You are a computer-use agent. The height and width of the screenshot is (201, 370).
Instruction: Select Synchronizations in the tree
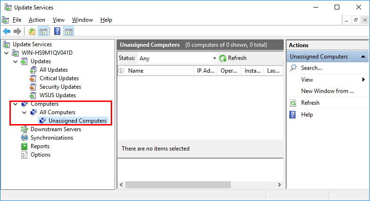[x=52, y=138]
